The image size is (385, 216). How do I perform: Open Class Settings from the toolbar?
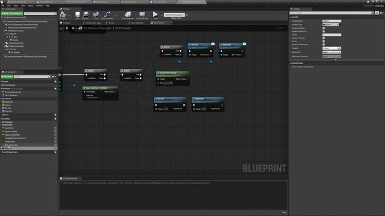tap(128, 14)
